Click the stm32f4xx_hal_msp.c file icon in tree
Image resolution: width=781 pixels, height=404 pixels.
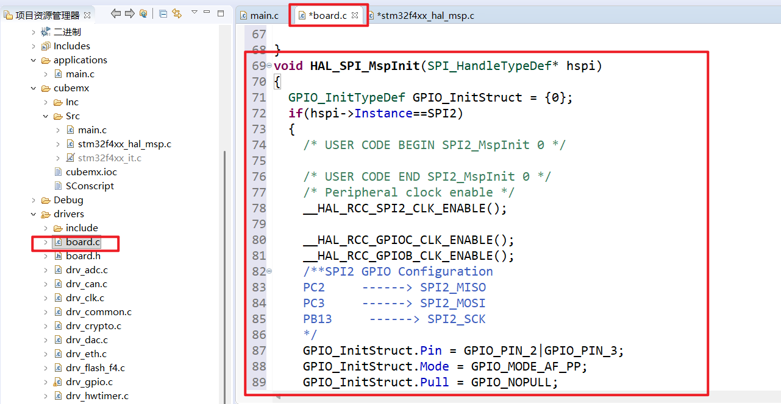pyautogui.click(x=70, y=144)
